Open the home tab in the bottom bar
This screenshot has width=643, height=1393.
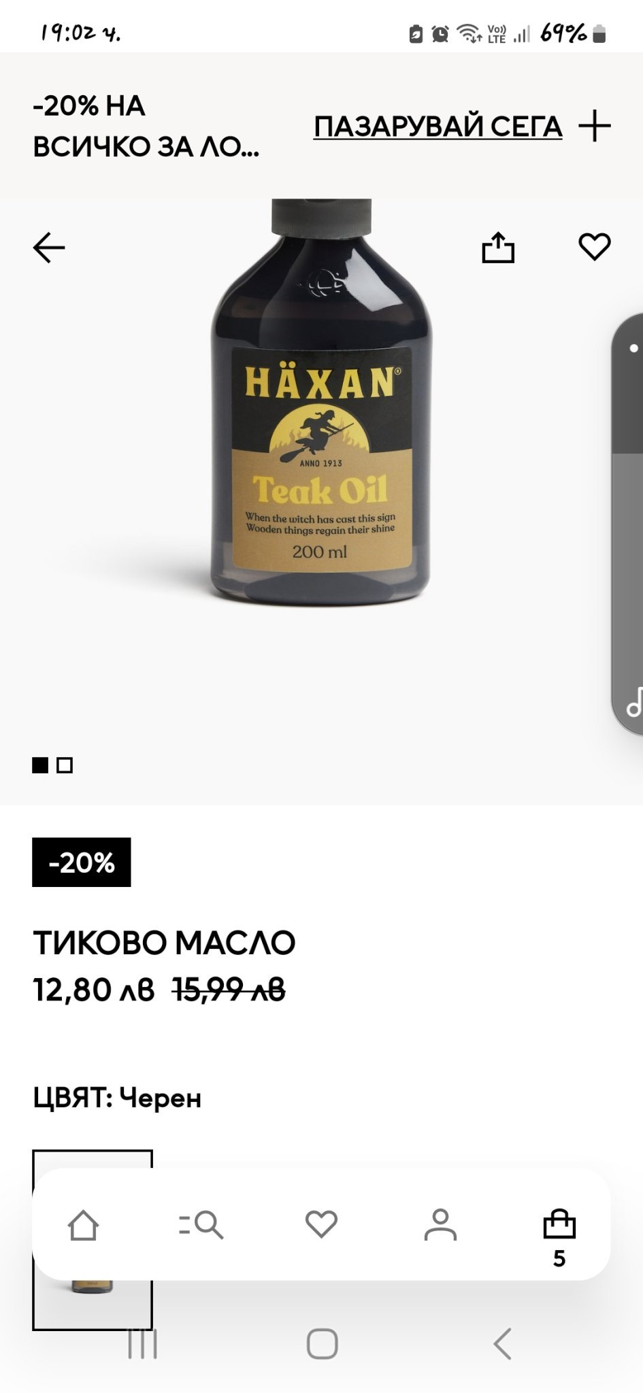click(83, 1225)
